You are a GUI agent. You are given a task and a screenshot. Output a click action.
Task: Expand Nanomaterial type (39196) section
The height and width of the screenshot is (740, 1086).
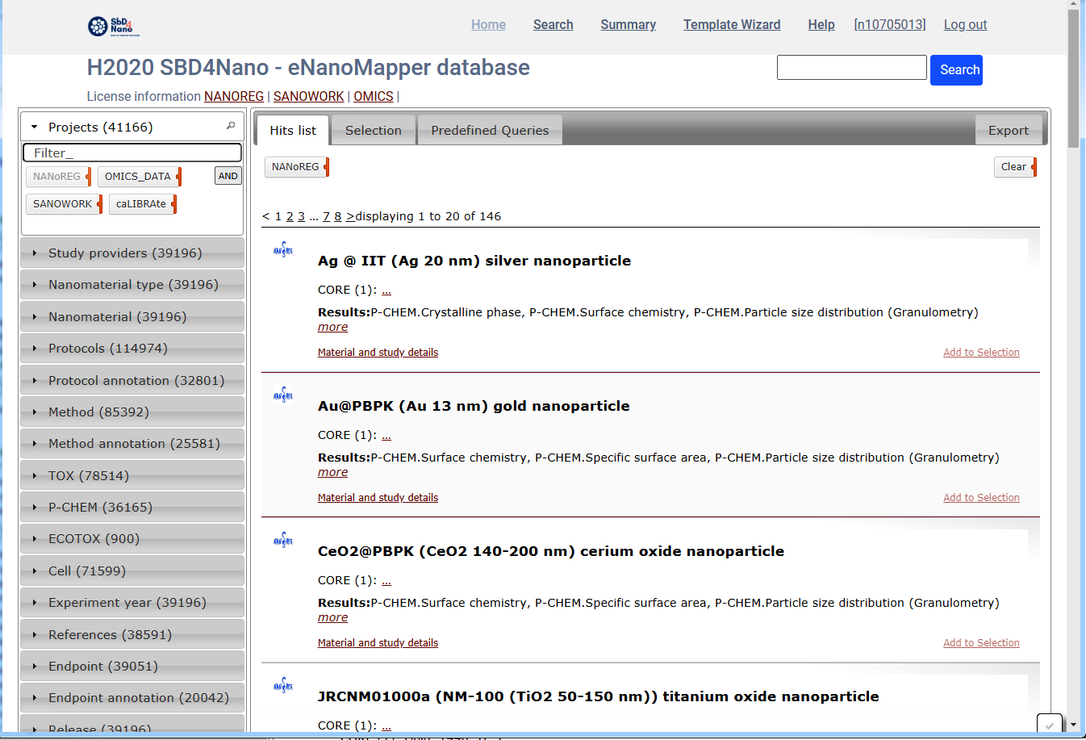point(132,284)
